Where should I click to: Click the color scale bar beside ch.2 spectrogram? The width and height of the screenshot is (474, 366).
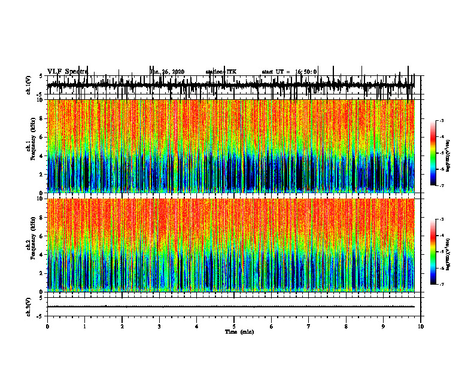(x=433, y=252)
